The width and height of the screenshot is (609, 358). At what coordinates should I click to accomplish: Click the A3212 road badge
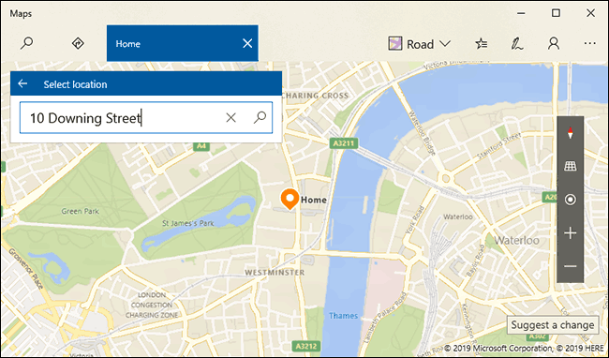tap(306, 346)
